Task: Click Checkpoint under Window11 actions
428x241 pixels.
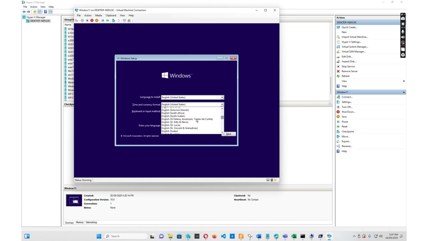Action: (x=348, y=132)
